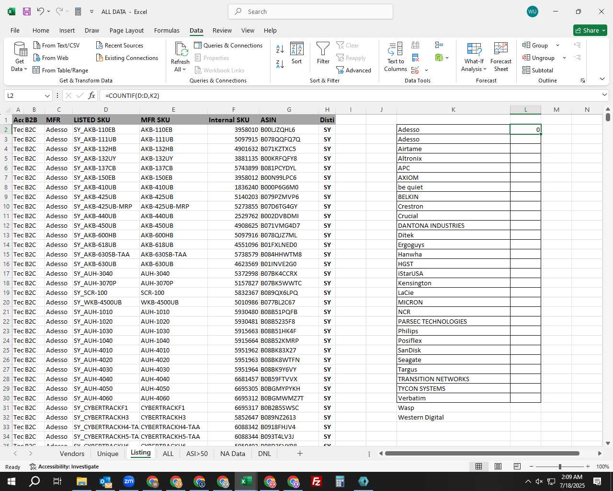Open the Sort dialog
Screen dimensions: 613x491
pos(297,53)
